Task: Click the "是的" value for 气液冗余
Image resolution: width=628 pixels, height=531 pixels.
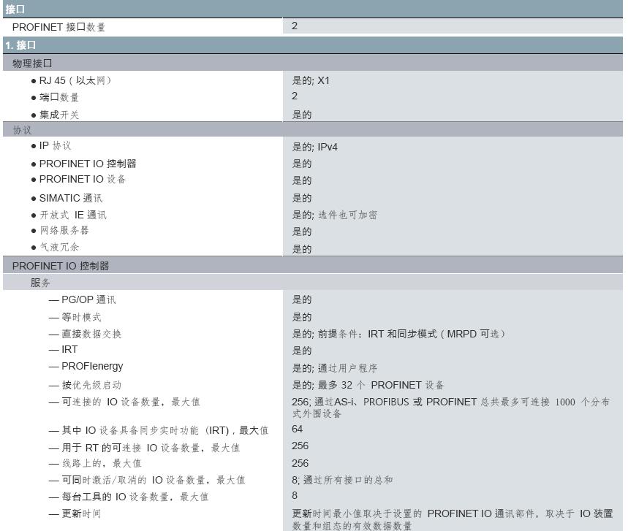Action: click(x=302, y=249)
